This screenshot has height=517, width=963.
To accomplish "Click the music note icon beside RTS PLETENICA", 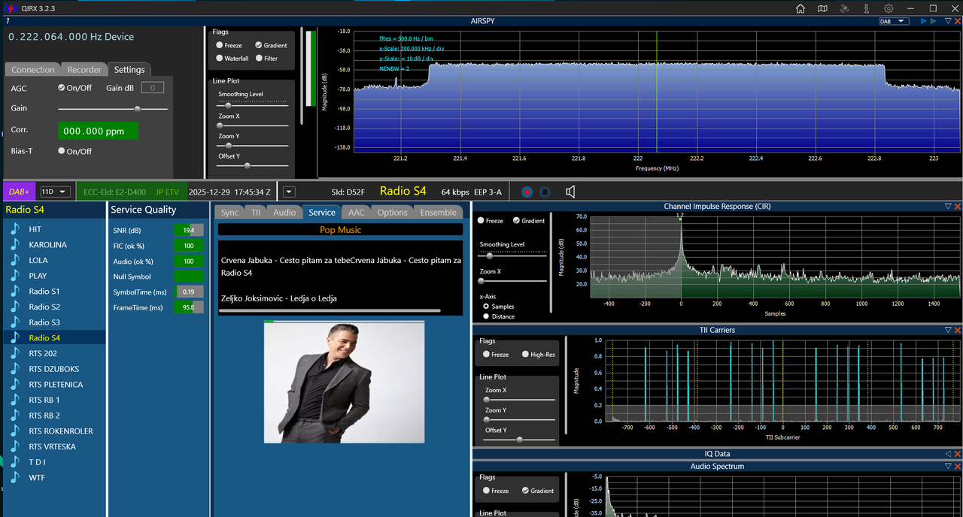I will click(15, 384).
